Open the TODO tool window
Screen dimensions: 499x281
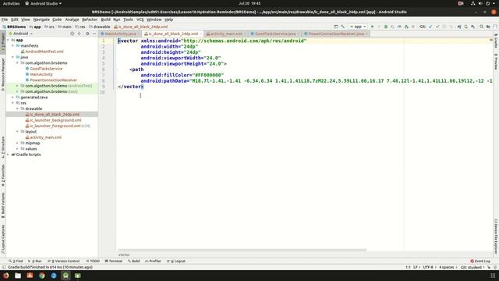click(x=93, y=261)
